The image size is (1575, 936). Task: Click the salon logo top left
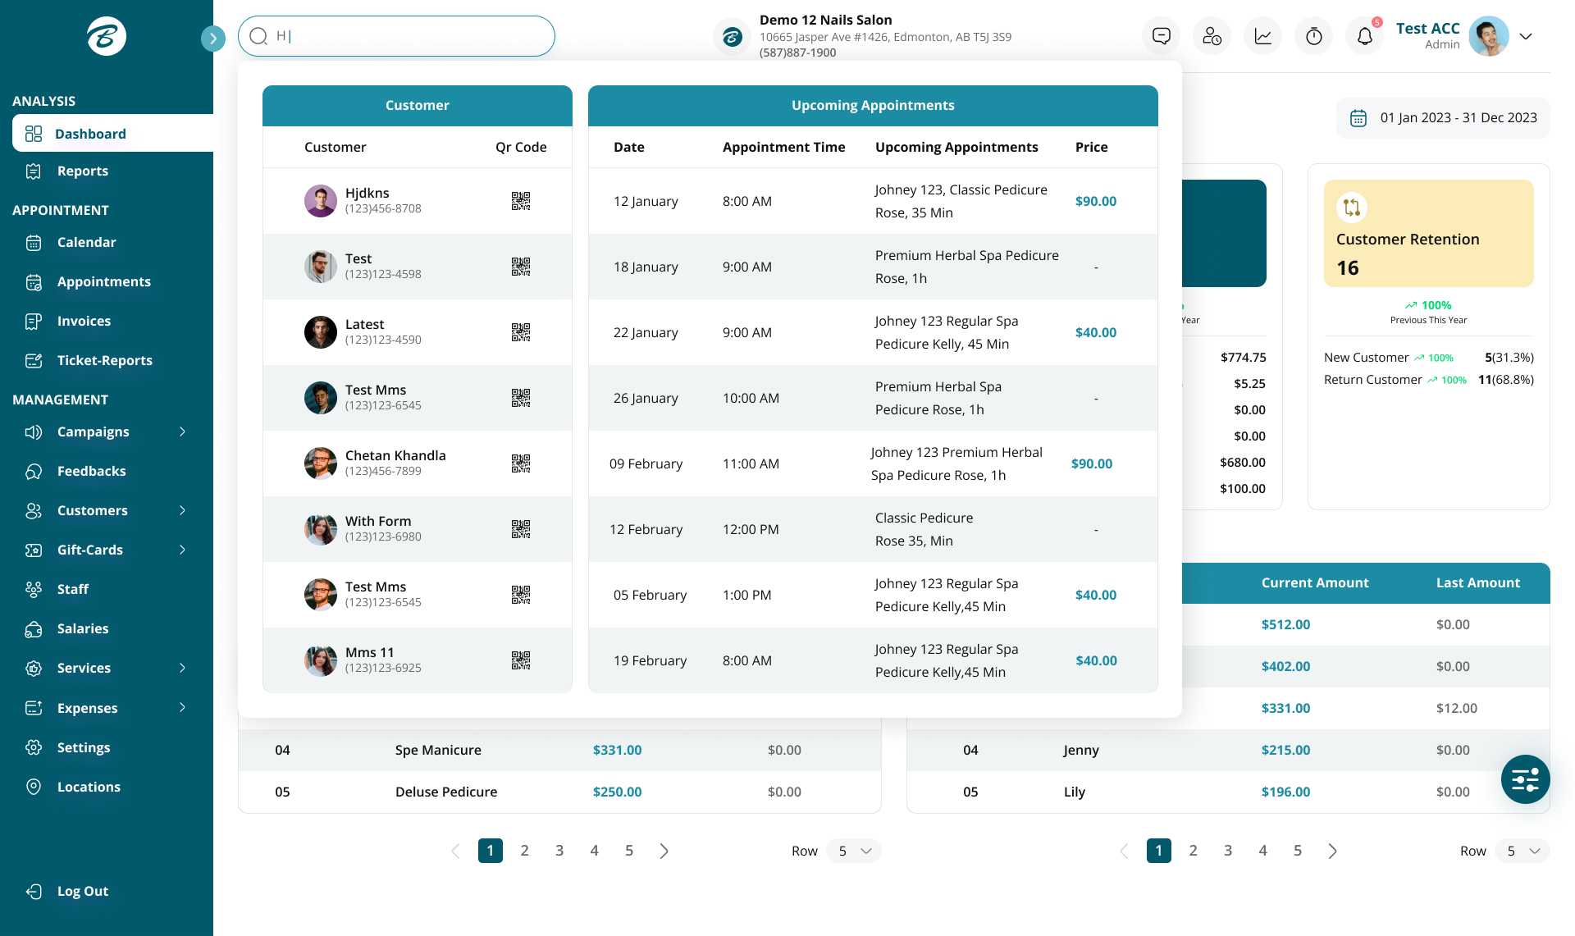click(x=106, y=36)
